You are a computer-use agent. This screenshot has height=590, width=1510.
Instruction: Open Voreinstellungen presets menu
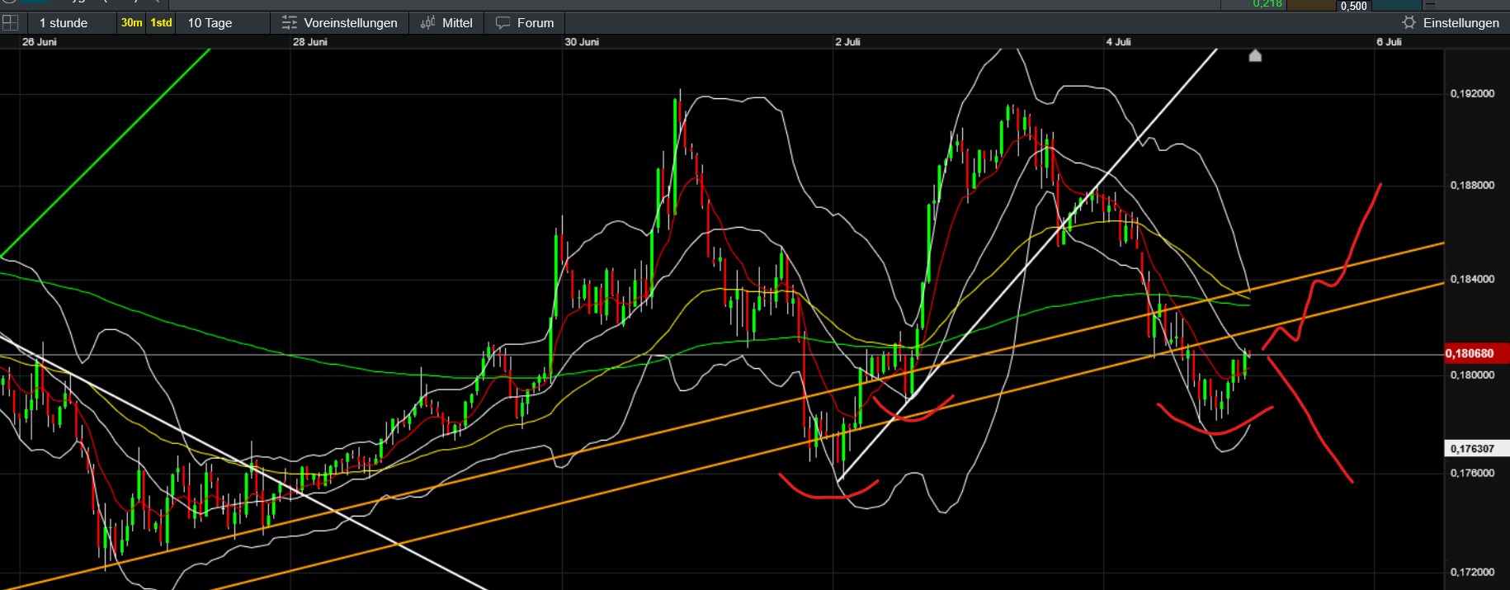pyautogui.click(x=339, y=23)
